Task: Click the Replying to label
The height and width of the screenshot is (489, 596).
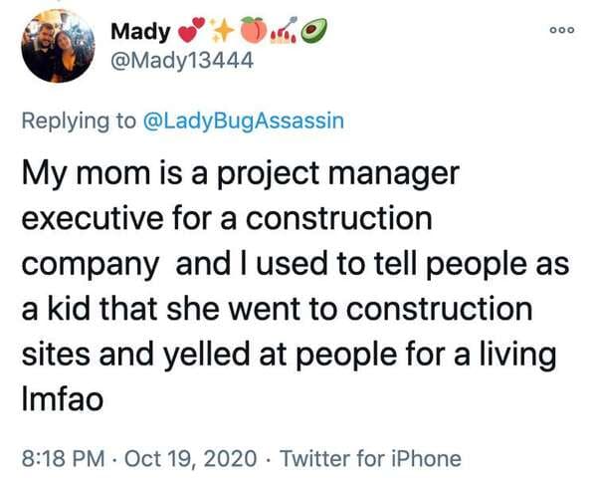Action: pos(79,122)
